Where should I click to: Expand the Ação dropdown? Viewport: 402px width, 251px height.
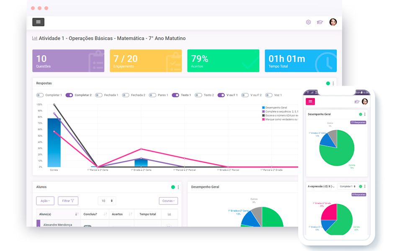45,201
